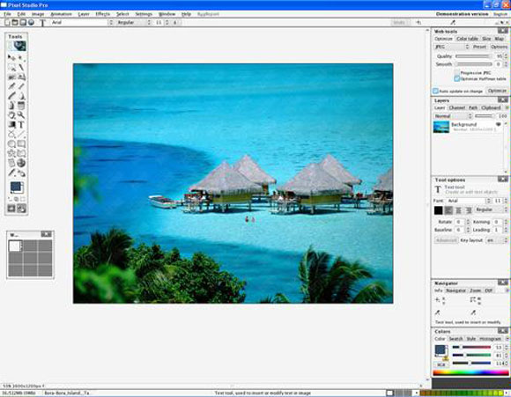
Task: Select the Background layer thumbnail
Action: click(441, 127)
